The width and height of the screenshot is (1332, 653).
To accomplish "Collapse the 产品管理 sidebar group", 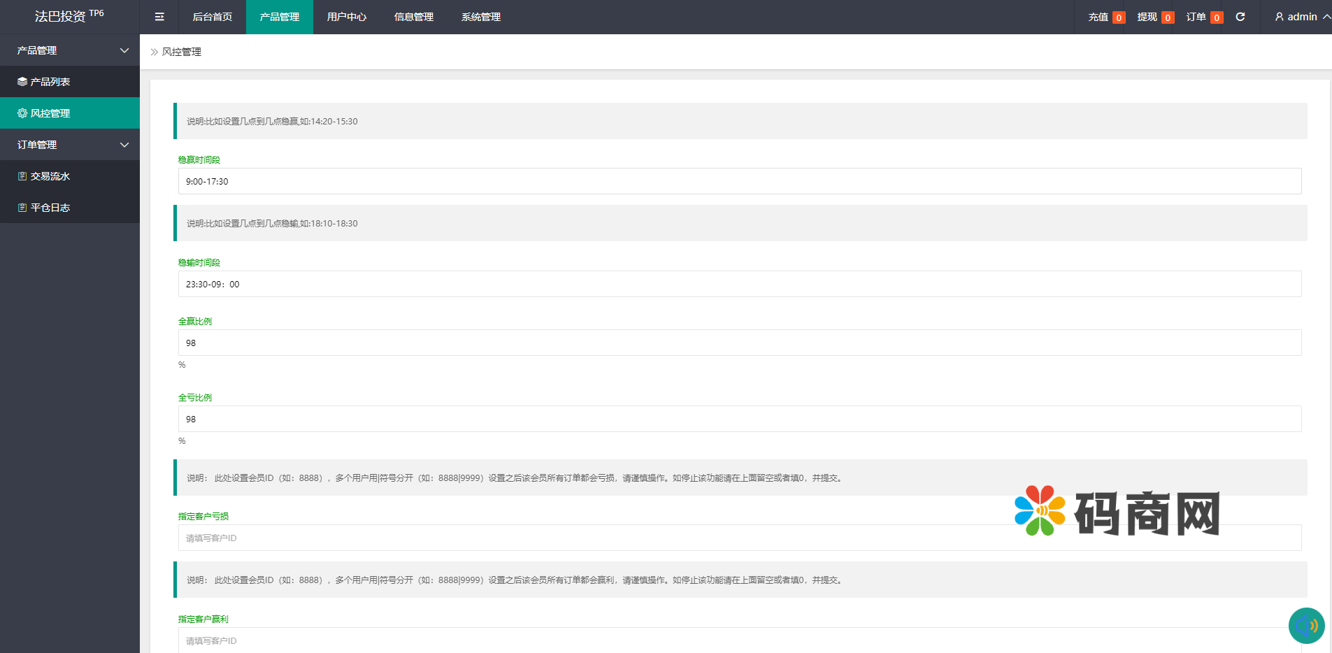I will pyautogui.click(x=124, y=50).
